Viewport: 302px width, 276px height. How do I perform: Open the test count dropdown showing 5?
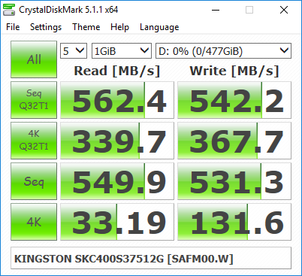(x=74, y=51)
